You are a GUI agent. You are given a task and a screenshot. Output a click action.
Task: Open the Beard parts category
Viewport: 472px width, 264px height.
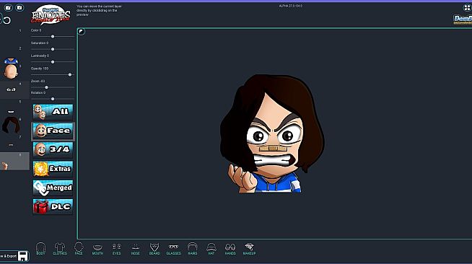point(154,249)
